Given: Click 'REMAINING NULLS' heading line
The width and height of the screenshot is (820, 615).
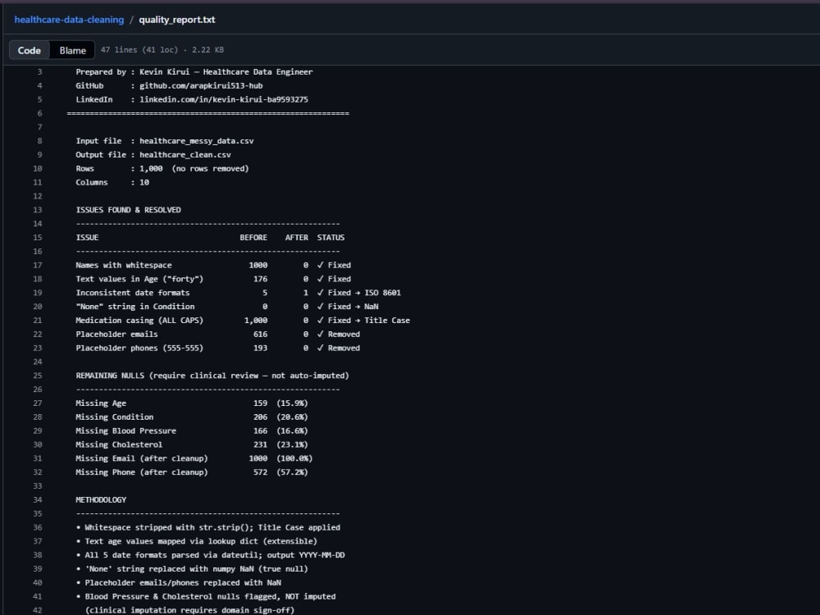Looking at the screenshot, I should coord(212,376).
